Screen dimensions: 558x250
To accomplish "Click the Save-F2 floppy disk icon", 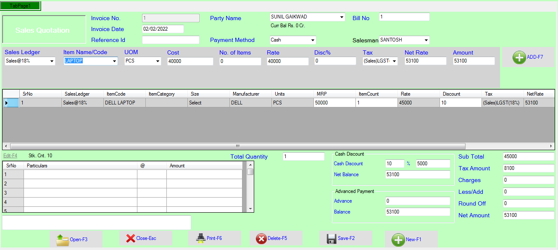I will point(332,239).
